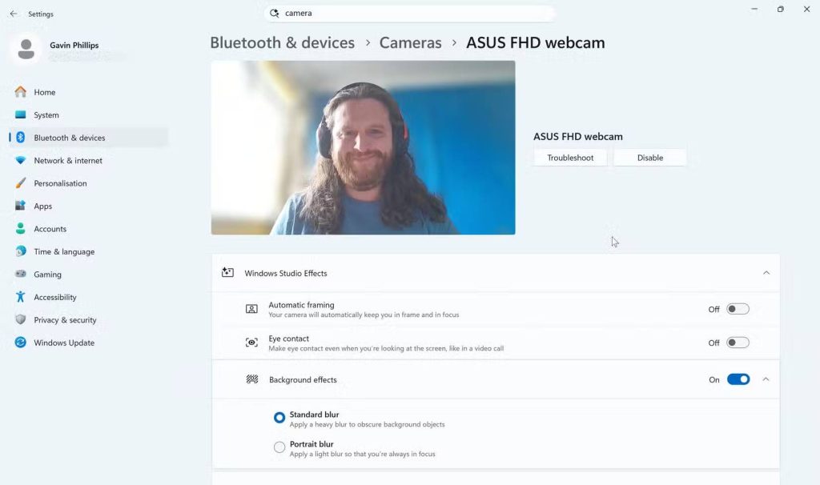Click the Disable camera button

(x=650, y=158)
